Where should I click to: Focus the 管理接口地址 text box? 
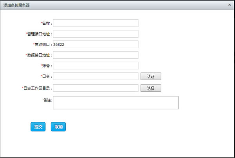click(x=96, y=34)
